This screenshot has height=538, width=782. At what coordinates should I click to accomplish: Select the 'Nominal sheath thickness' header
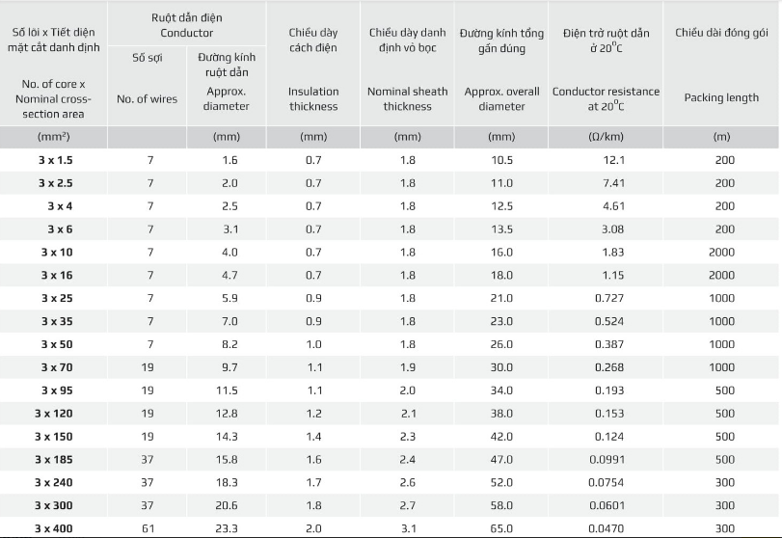click(x=407, y=98)
